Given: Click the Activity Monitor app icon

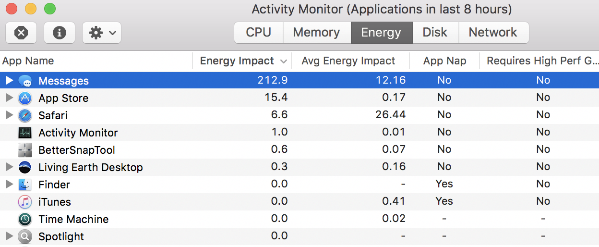Looking at the screenshot, I should [x=25, y=133].
